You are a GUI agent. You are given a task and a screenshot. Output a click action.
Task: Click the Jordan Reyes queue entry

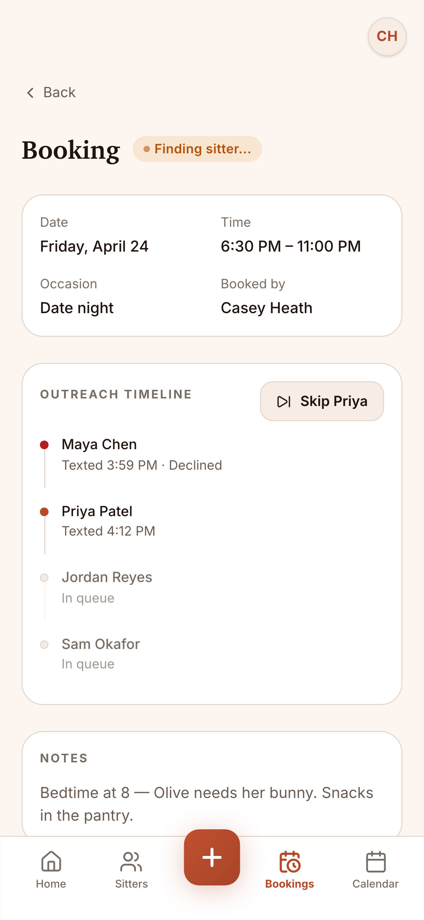107,587
